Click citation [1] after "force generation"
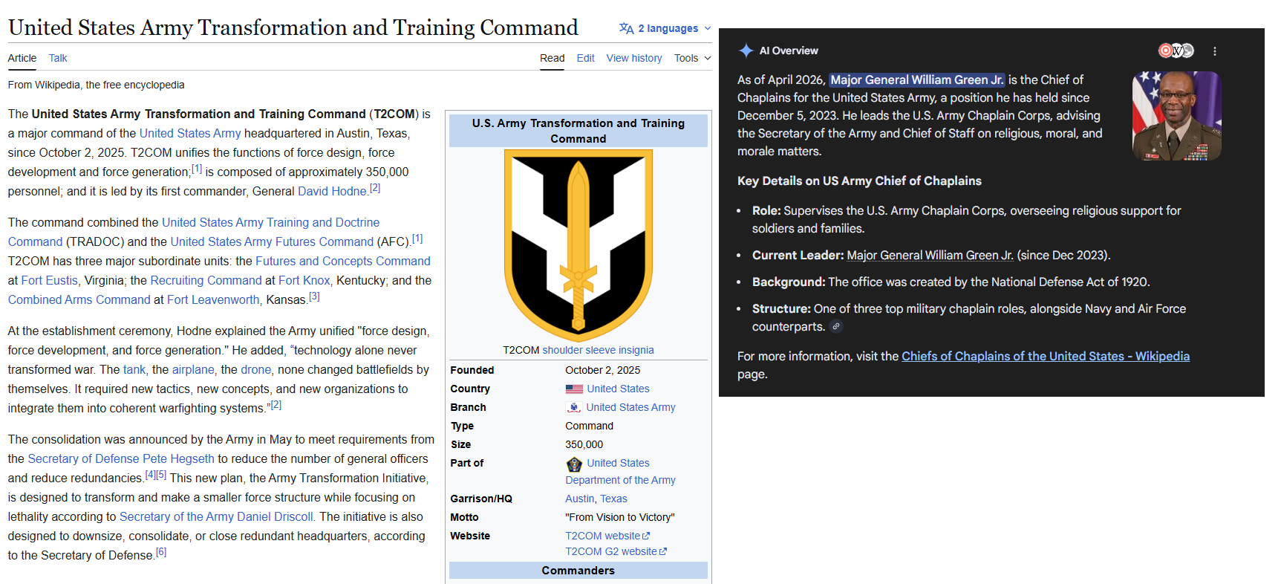This screenshot has width=1281, height=584. point(197,169)
